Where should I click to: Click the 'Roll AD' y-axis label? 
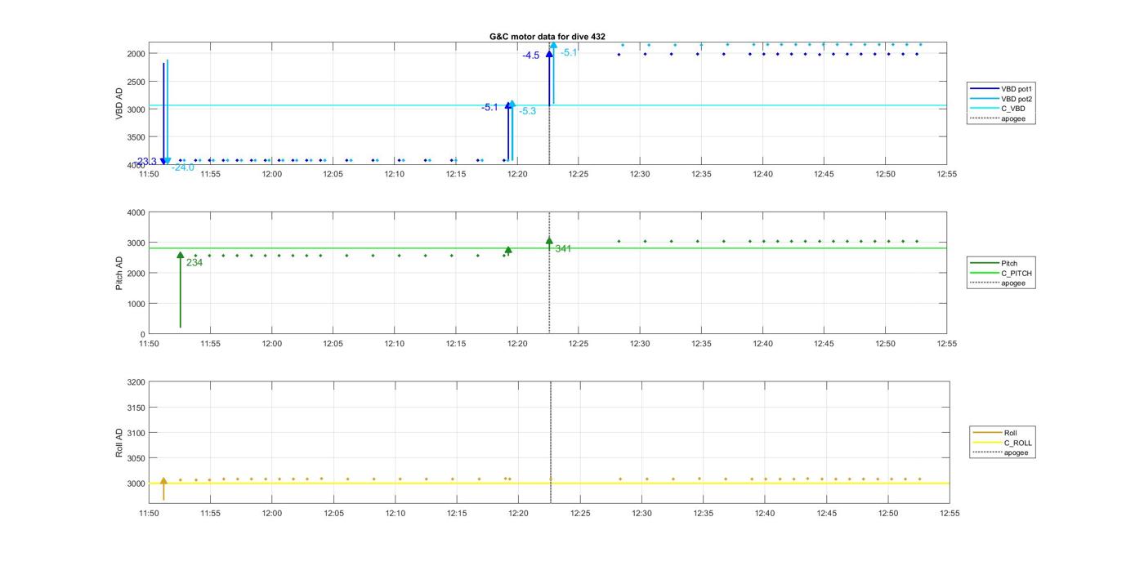click(x=119, y=442)
